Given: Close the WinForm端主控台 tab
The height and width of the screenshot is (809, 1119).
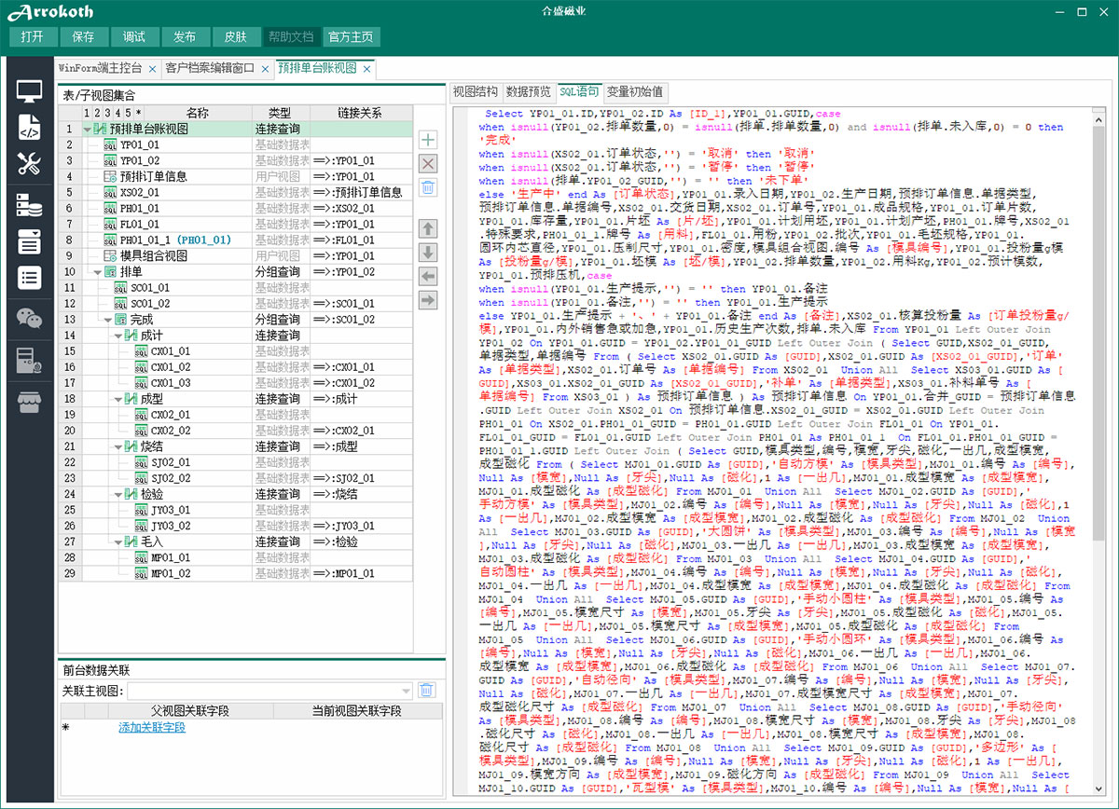Looking at the screenshot, I should (152, 68).
